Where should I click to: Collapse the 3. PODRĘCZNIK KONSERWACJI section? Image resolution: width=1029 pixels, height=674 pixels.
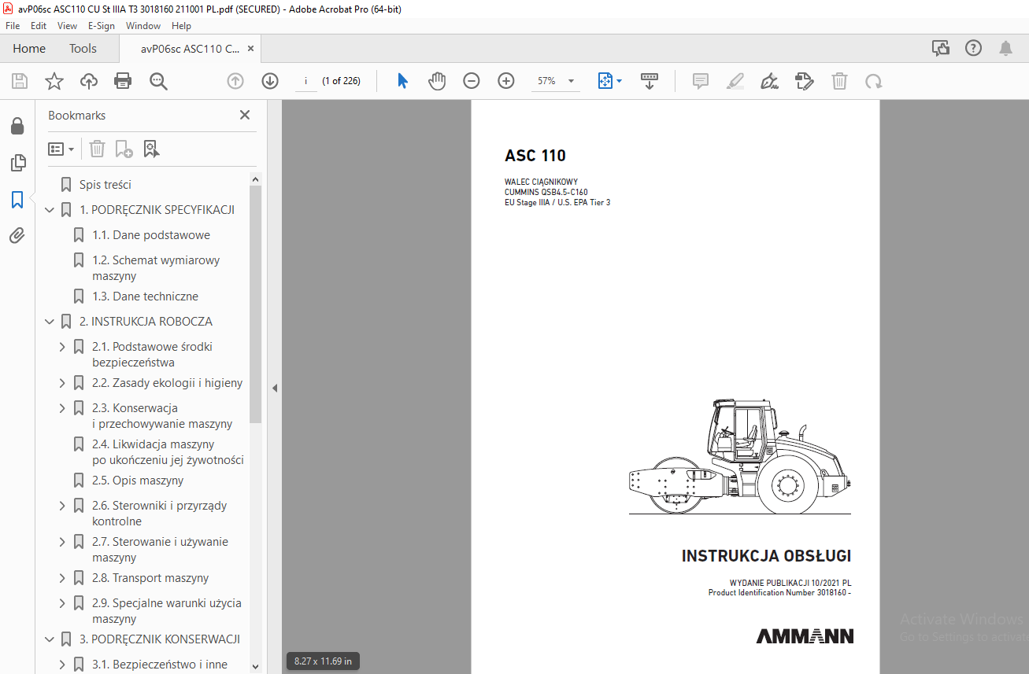click(x=50, y=639)
